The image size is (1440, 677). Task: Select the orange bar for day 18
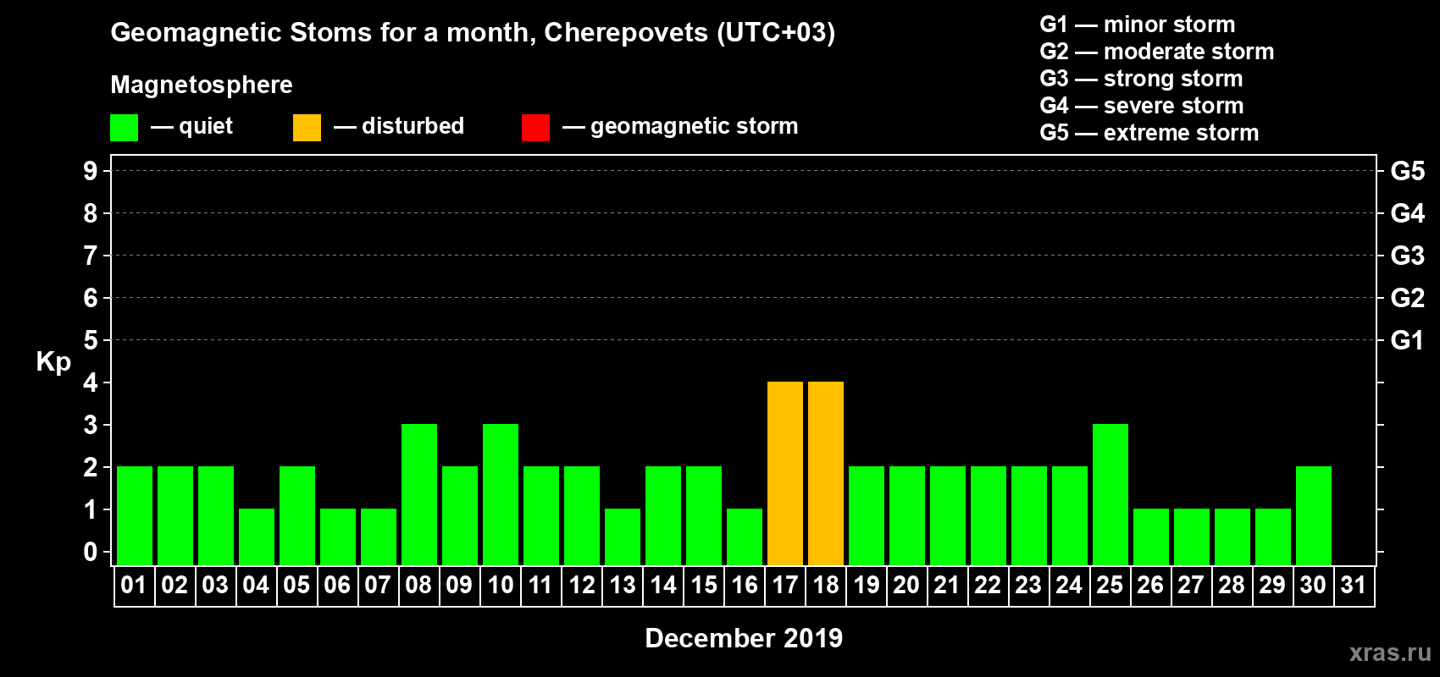pos(826,473)
